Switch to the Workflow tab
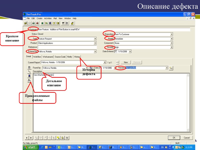 coord(37,57)
